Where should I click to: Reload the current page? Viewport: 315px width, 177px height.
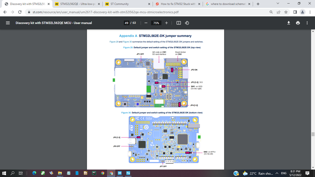tap(20, 12)
